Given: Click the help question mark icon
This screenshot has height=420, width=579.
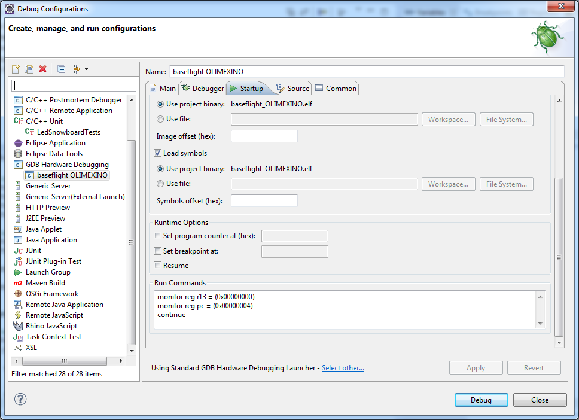Looking at the screenshot, I should click(x=20, y=399).
